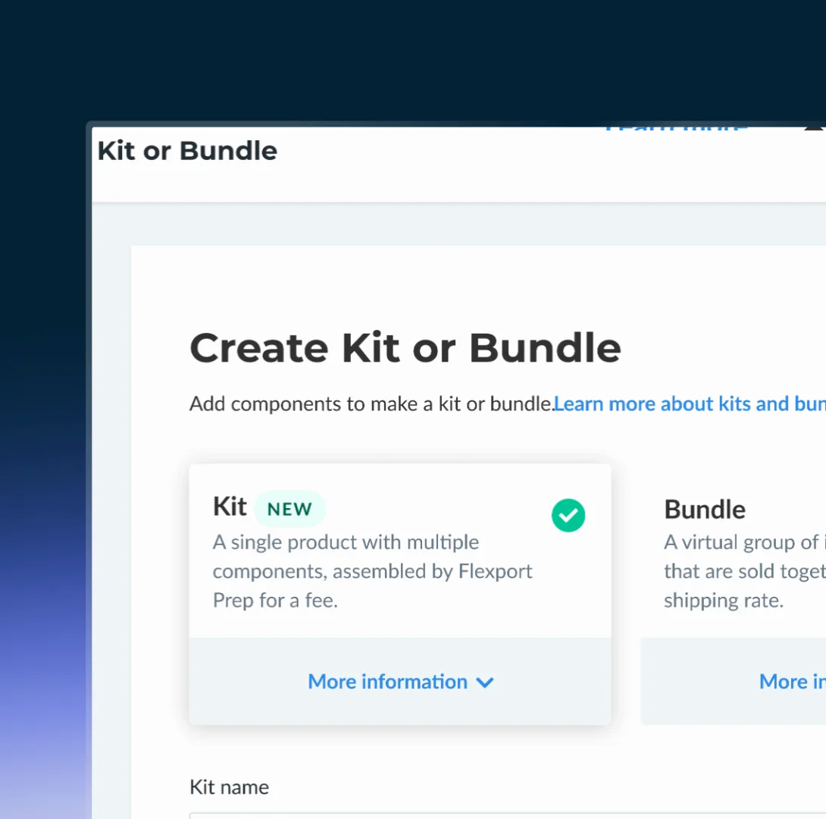Screen dimensions: 826x819
Task: Click the Add components to make a kit text
Action: click(371, 403)
